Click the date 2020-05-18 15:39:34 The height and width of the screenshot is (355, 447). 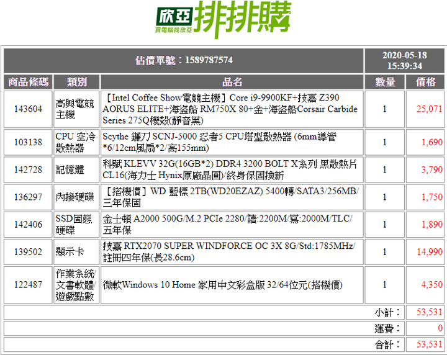point(405,60)
